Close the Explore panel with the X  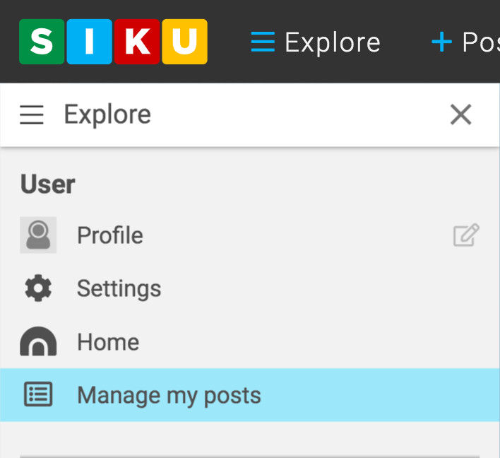point(461,114)
